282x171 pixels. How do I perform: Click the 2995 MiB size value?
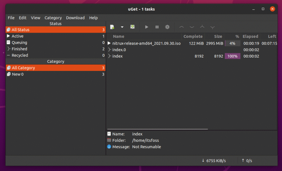[x=215, y=44]
